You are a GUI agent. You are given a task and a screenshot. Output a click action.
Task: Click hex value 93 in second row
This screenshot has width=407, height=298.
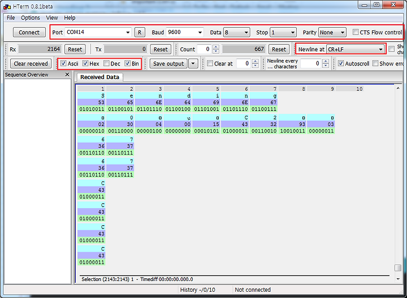[293, 124]
